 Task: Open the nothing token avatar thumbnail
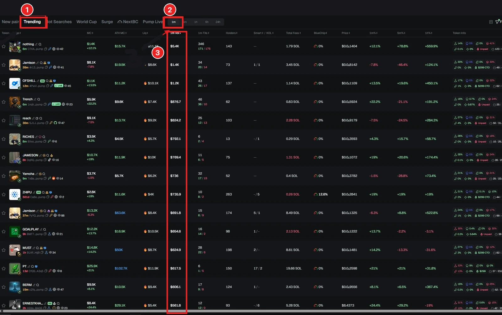pyautogui.click(x=15, y=46)
